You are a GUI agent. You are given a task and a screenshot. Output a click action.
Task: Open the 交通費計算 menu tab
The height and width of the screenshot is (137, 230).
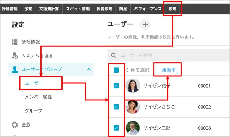[x=49, y=9]
